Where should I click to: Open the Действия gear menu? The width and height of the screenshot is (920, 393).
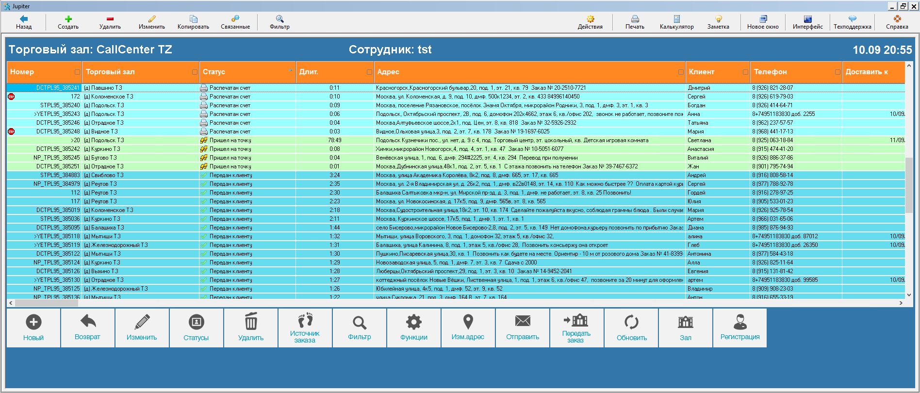(590, 19)
